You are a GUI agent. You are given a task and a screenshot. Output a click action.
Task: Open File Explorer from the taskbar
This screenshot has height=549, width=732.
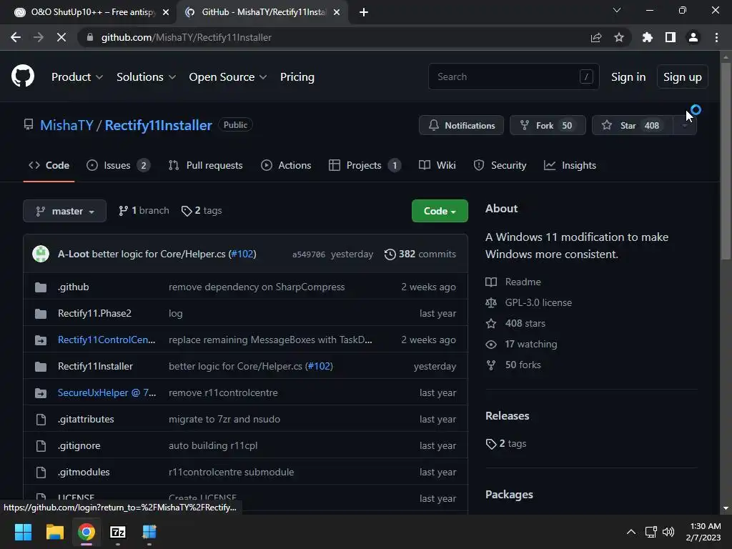pyautogui.click(x=54, y=532)
